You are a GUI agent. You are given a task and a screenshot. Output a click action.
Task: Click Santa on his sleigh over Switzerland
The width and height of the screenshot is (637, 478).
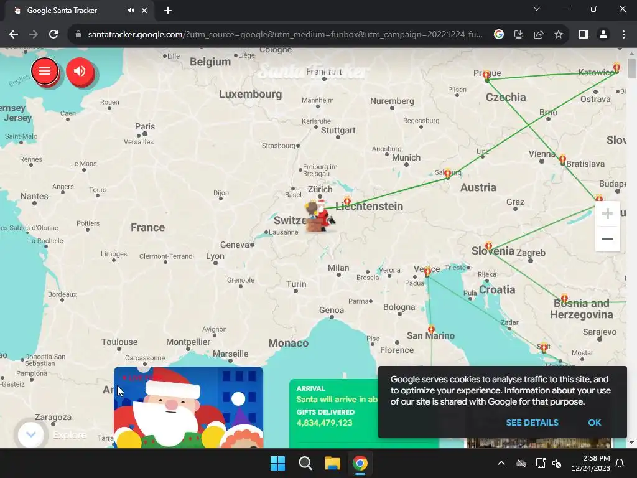[x=320, y=215]
